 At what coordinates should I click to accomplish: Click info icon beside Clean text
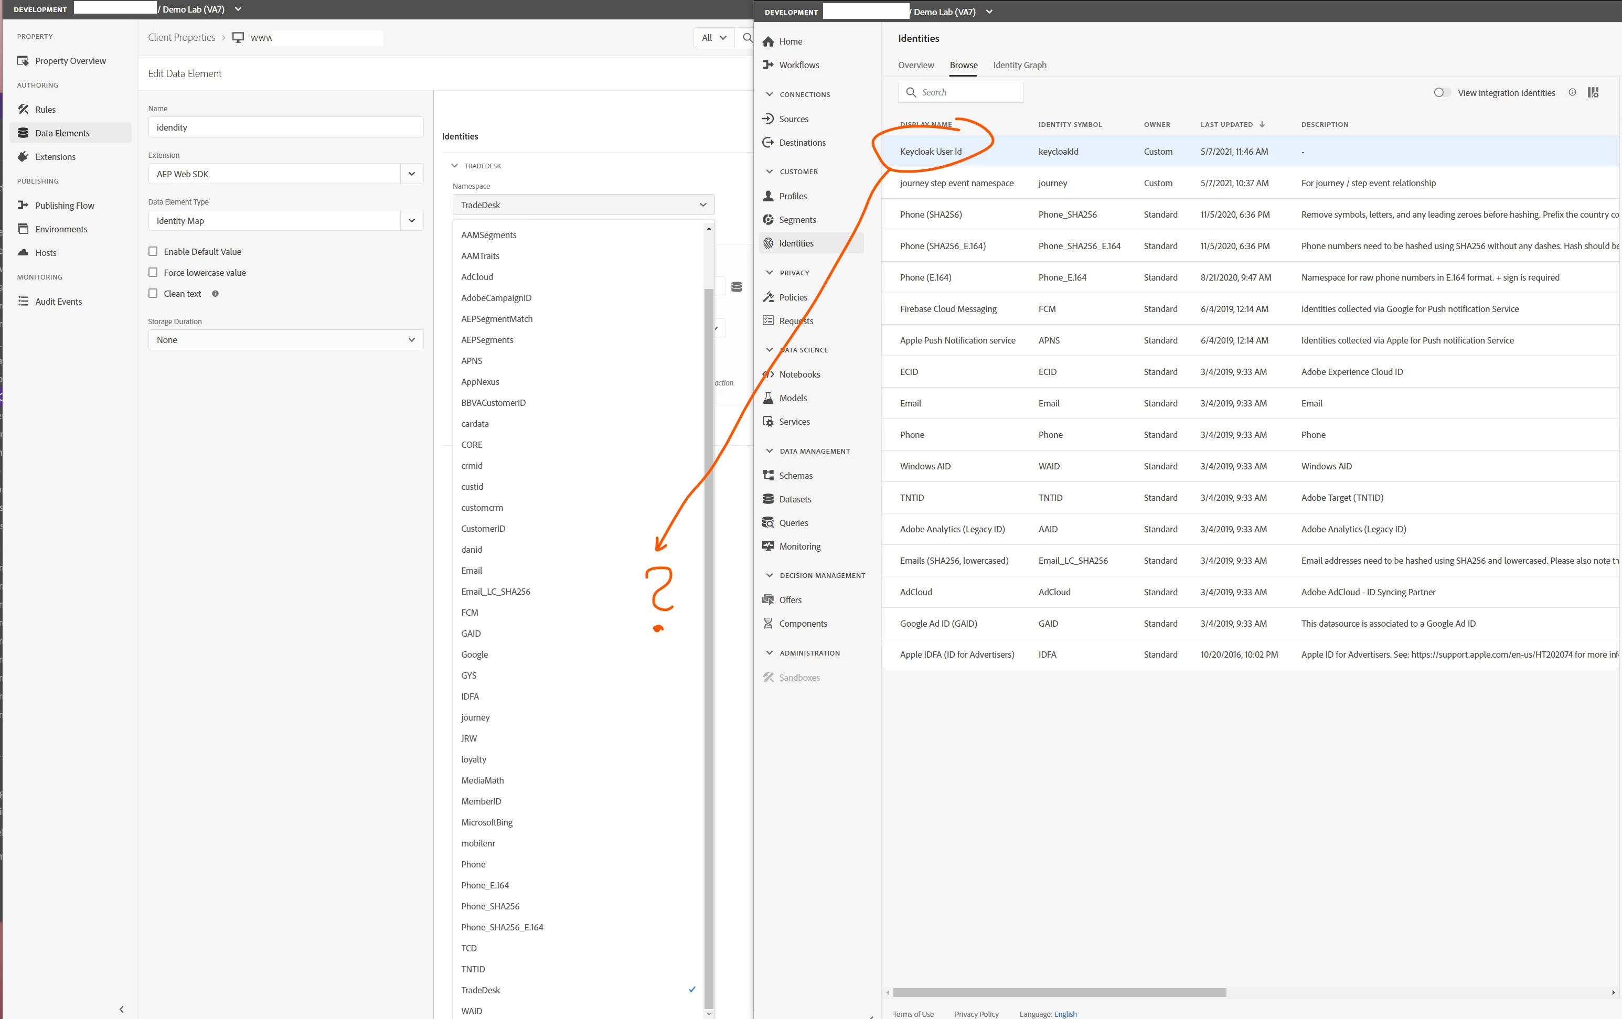[216, 294]
